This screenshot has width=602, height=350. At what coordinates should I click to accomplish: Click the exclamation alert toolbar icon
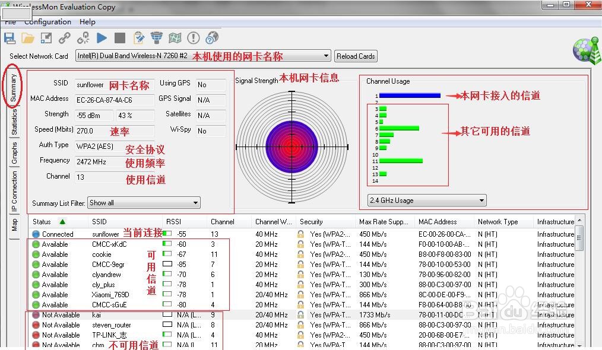point(194,38)
